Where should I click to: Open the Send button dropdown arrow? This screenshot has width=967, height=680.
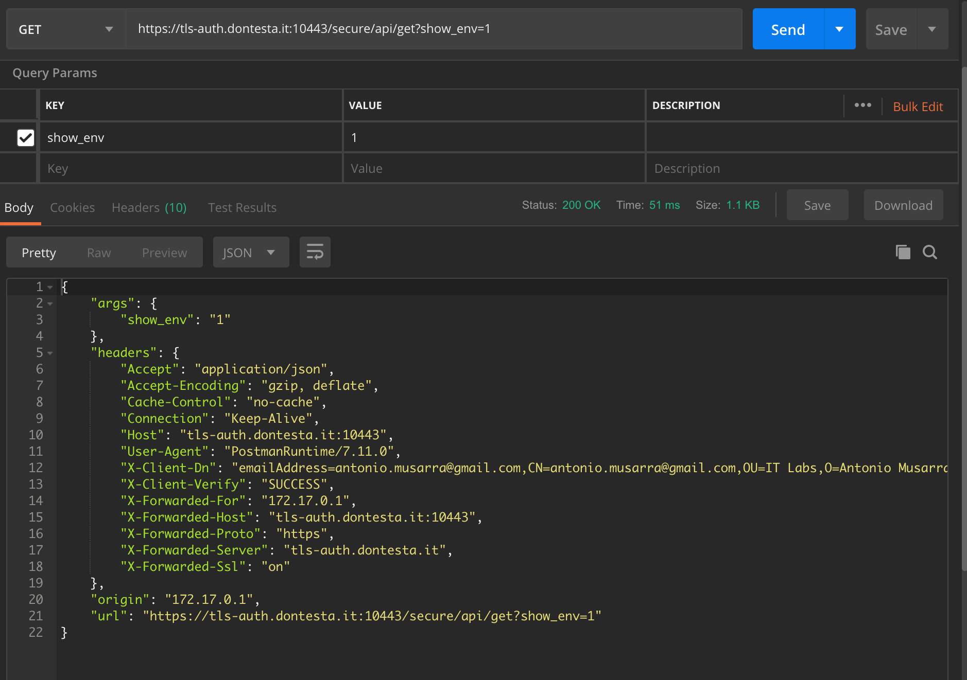840,29
